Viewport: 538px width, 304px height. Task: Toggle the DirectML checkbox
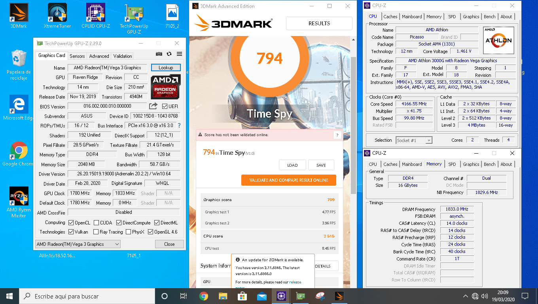pyautogui.click(x=157, y=223)
